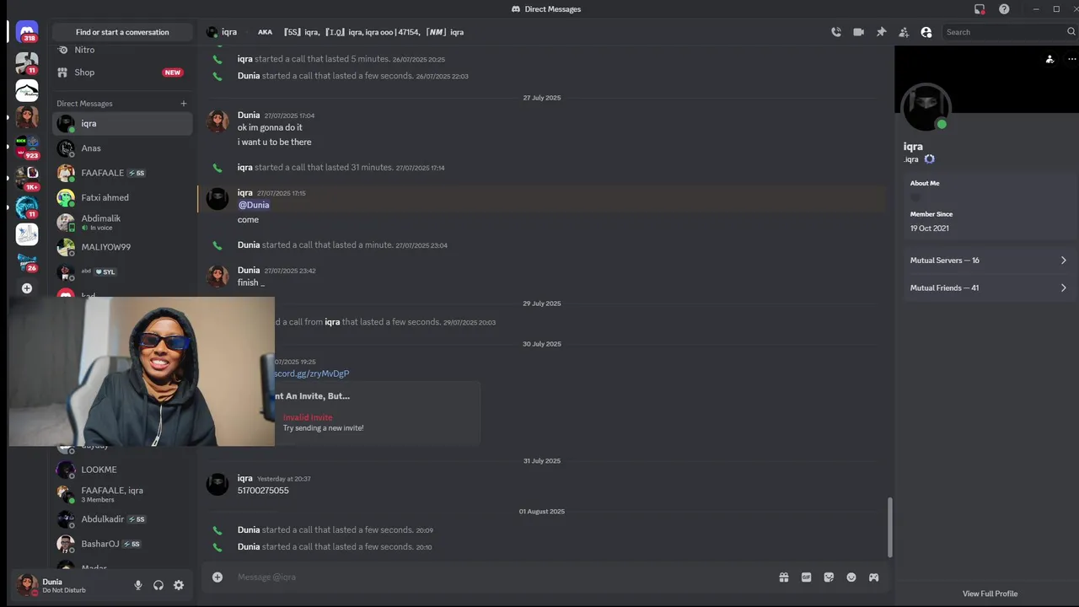
Task: Open pinned messages
Action: pyautogui.click(x=881, y=32)
